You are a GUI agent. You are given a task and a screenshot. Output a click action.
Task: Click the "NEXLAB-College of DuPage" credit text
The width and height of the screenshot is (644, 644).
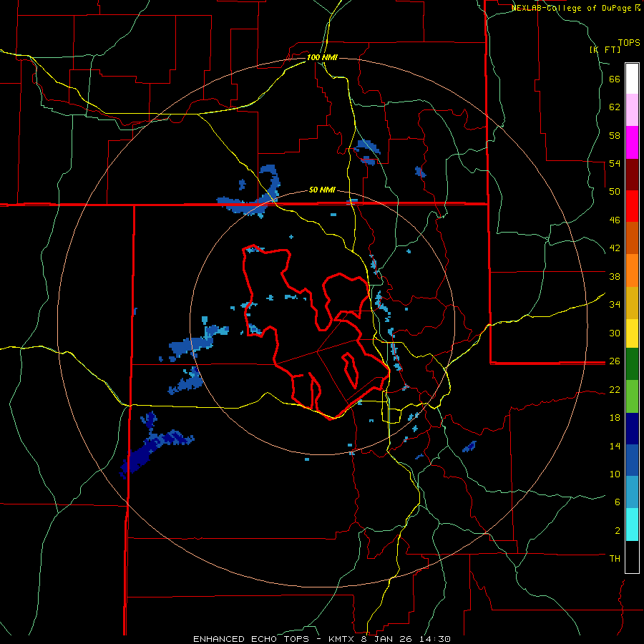(572, 8)
